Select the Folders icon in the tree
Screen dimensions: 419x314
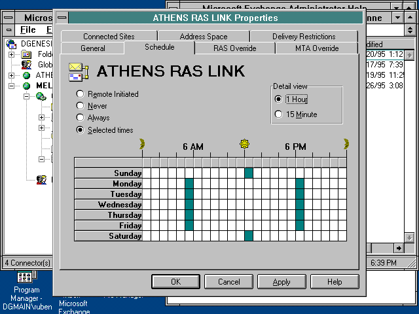coord(26,54)
